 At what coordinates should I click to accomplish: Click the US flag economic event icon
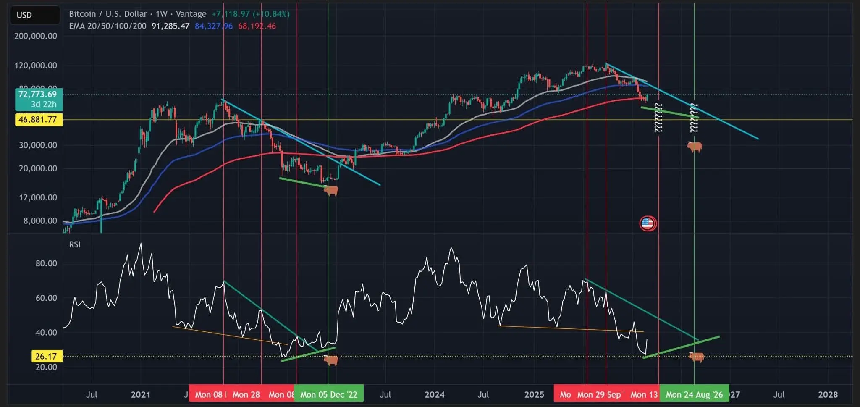click(648, 223)
